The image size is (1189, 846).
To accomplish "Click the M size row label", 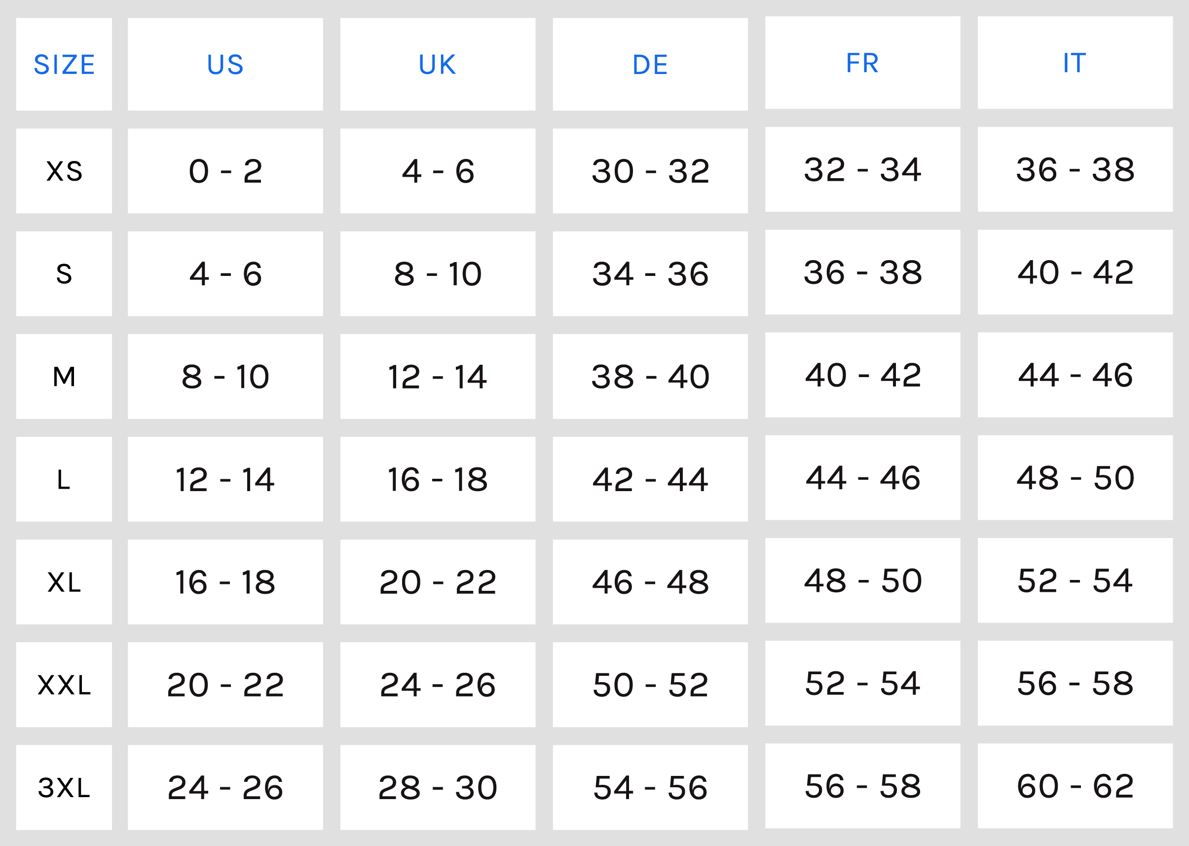I will click(64, 376).
